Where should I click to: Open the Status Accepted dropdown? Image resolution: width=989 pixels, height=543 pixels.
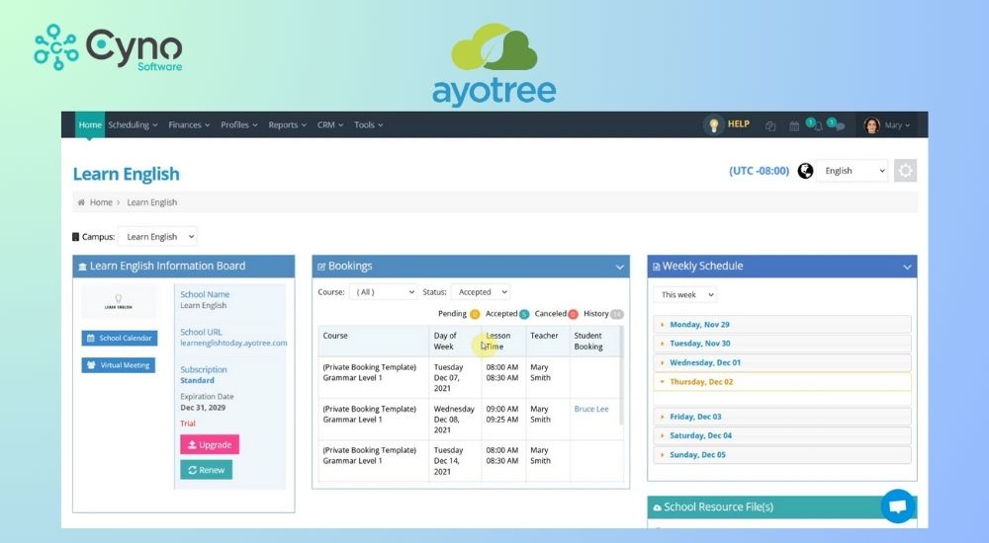481,292
